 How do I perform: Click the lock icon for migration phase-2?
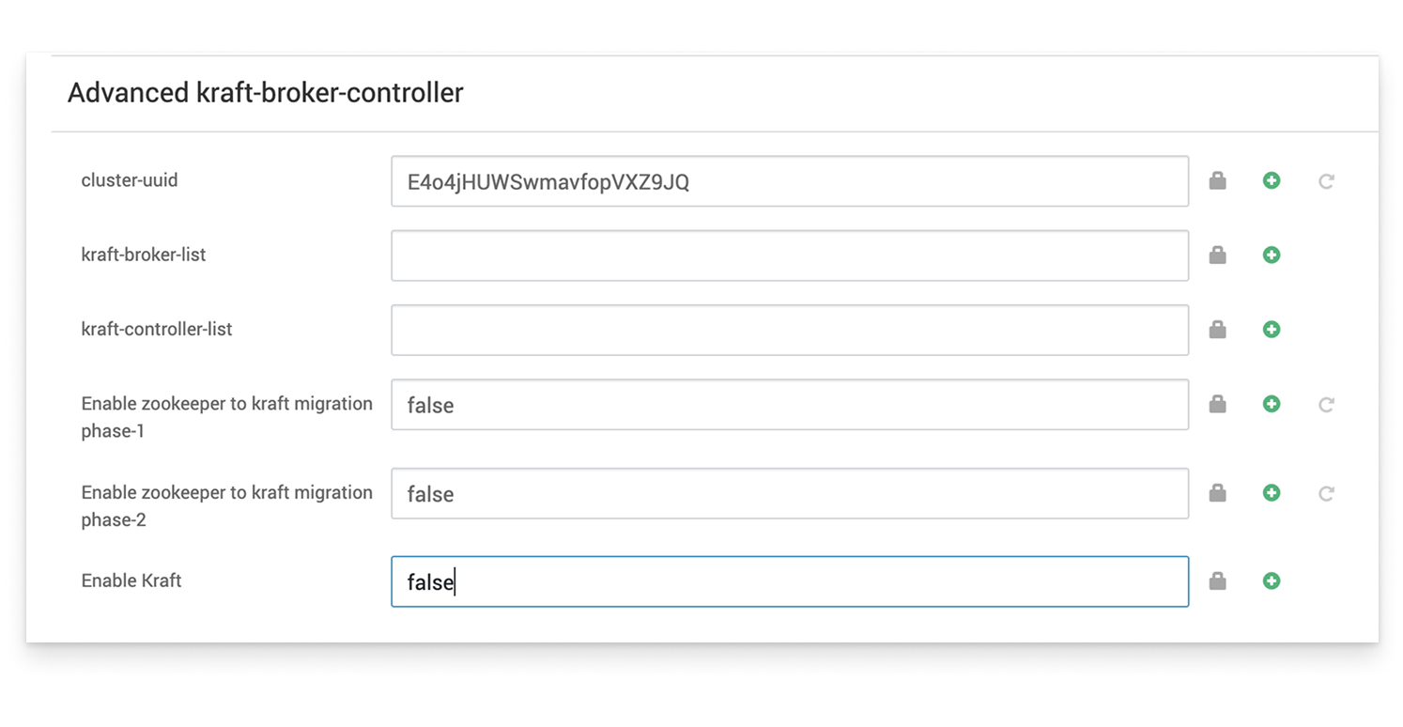[1217, 493]
